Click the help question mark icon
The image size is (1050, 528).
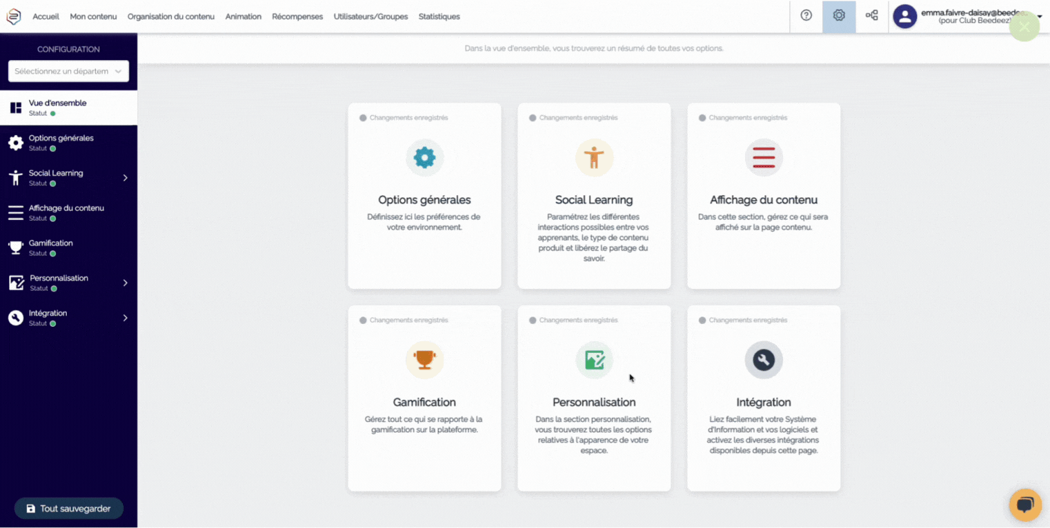click(x=806, y=16)
